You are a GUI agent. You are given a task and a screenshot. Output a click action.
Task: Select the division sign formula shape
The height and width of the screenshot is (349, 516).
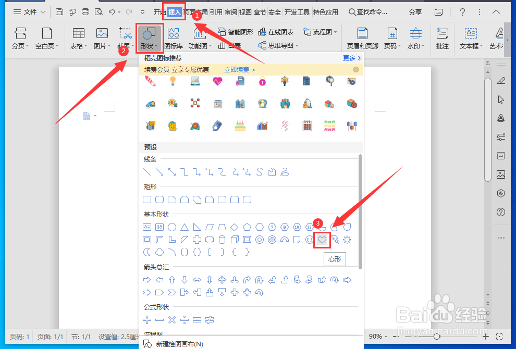coord(185,320)
